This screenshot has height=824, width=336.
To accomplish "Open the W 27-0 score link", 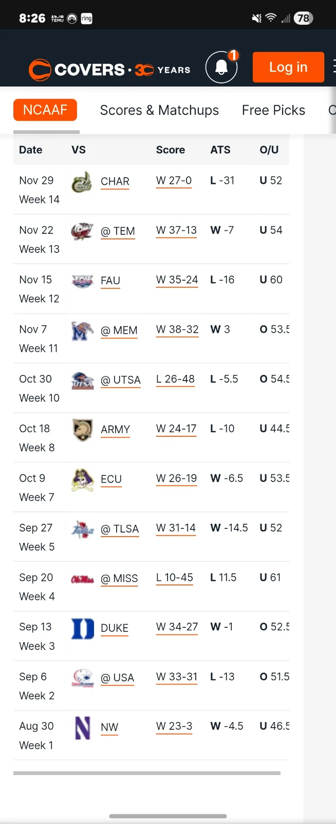I will 174,181.
